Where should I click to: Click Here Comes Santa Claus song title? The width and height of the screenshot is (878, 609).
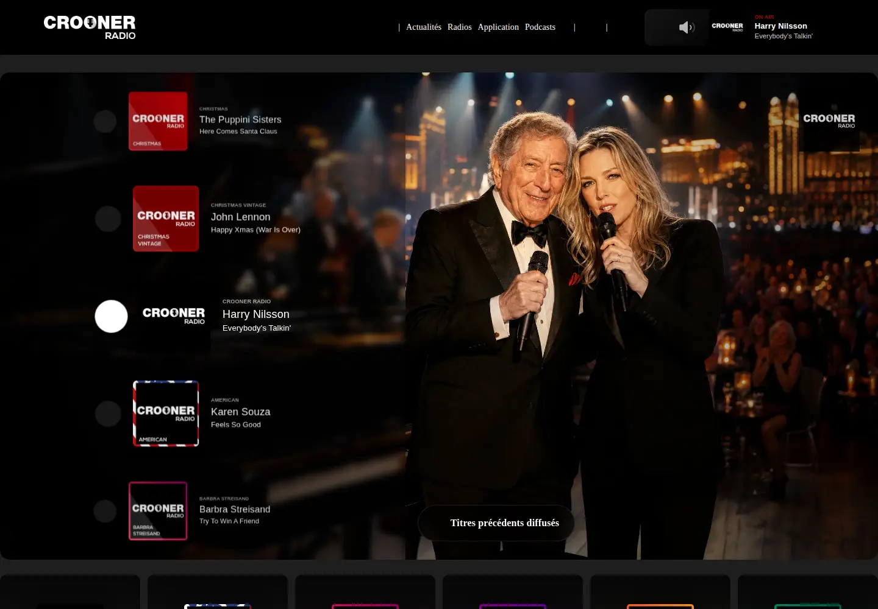[x=238, y=131]
